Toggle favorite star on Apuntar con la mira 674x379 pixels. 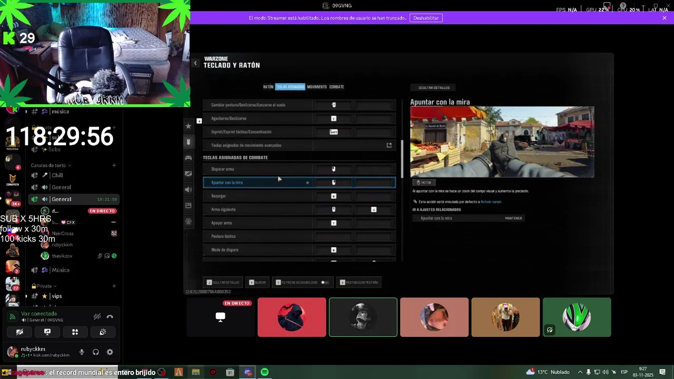click(x=308, y=183)
